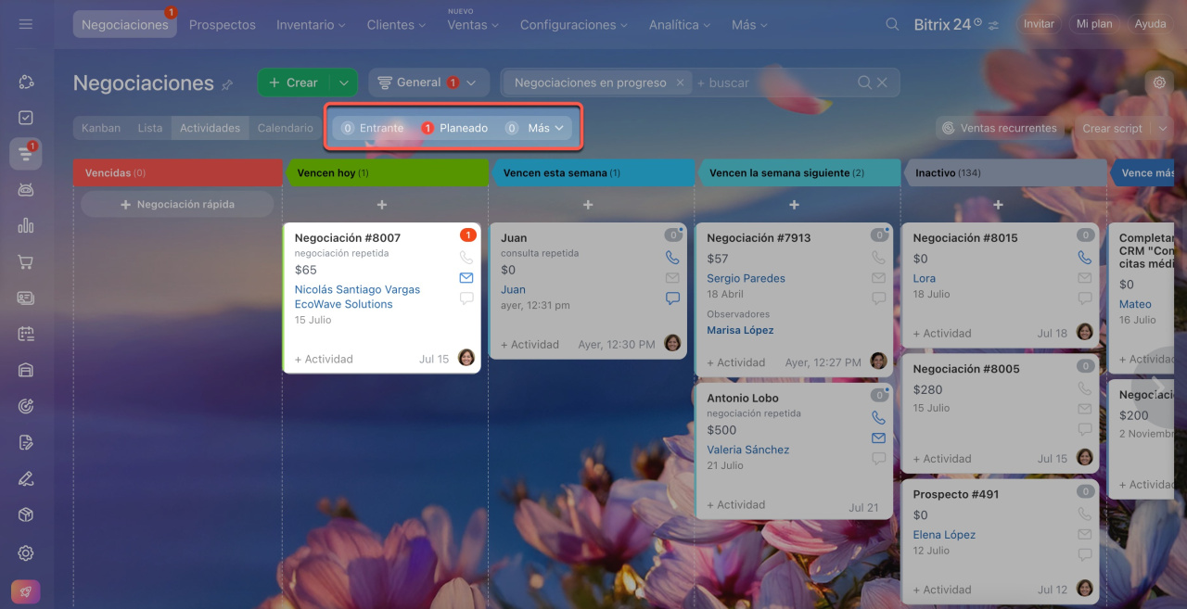Open Ventas menu dropdown
Image resolution: width=1187 pixels, height=609 pixels.
473,25
